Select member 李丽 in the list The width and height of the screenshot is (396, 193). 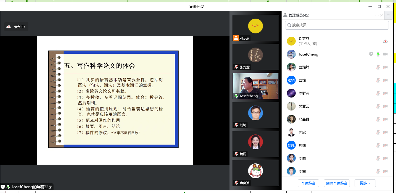coord(302,158)
